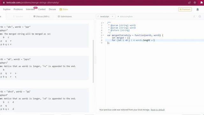Click the Premium button
The height and width of the screenshot is (115, 204).
point(185,9)
